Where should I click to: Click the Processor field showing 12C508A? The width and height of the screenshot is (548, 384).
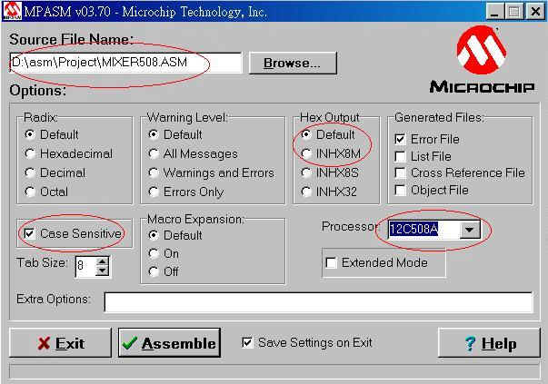pyautogui.click(x=423, y=230)
